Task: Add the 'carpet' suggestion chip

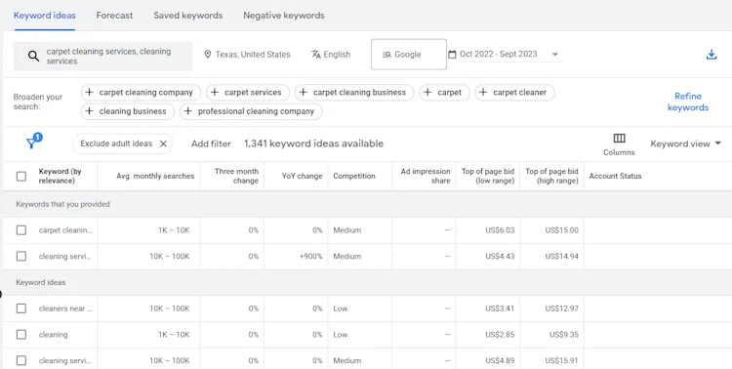Action: 444,93
